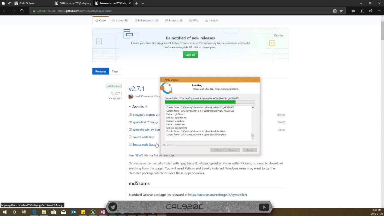Open the v2.7.1 tag link in sidebar
This screenshot has width=384, height=216.
(x=116, y=93)
